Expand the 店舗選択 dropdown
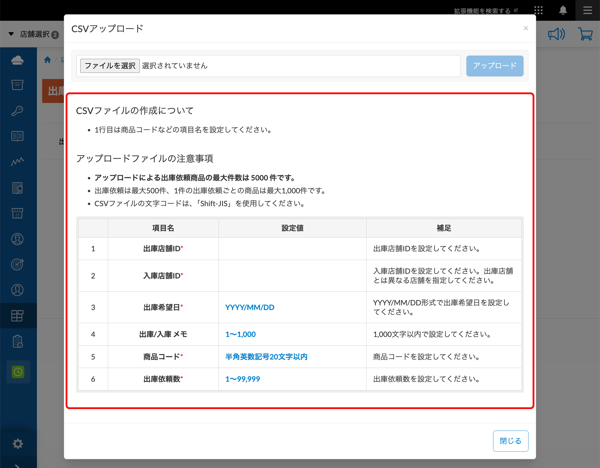The height and width of the screenshot is (468, 600). (x=33, y=34)
